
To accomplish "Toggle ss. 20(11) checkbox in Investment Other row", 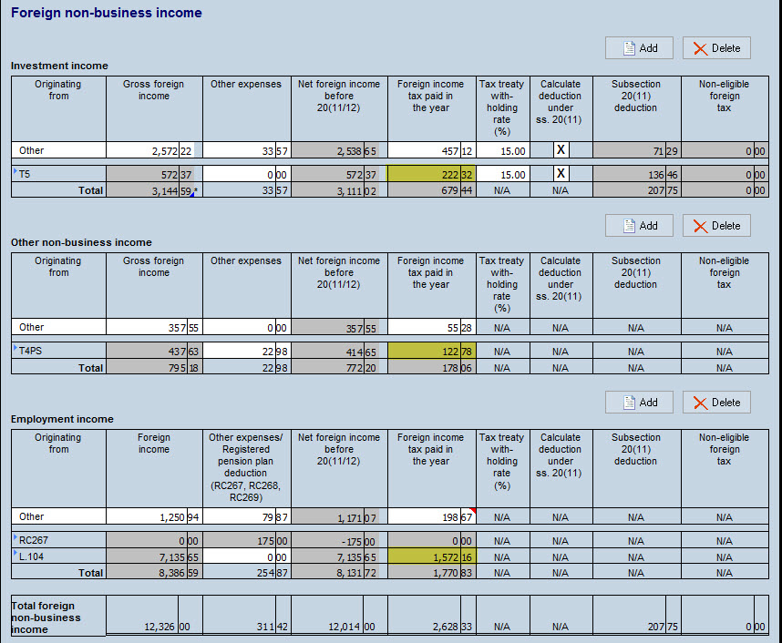I will 561,150.
